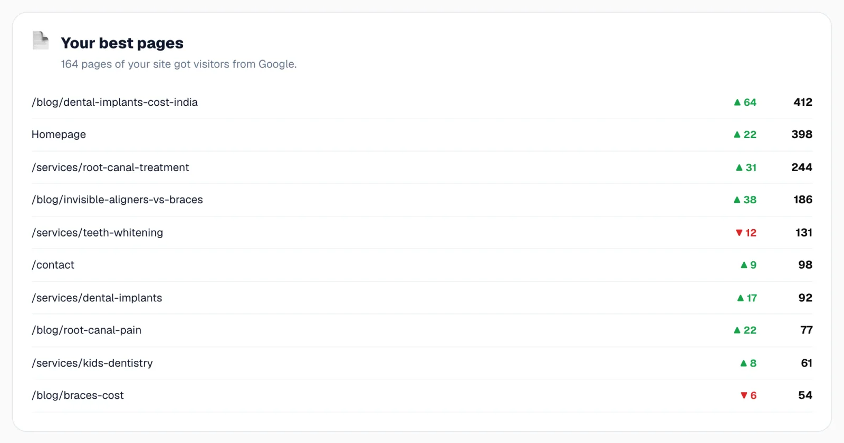This screenshot has width=844, height=443.
Task: Click the Homepage row's up 22 change
Action: pyautogui.click(x=745, y=134)
